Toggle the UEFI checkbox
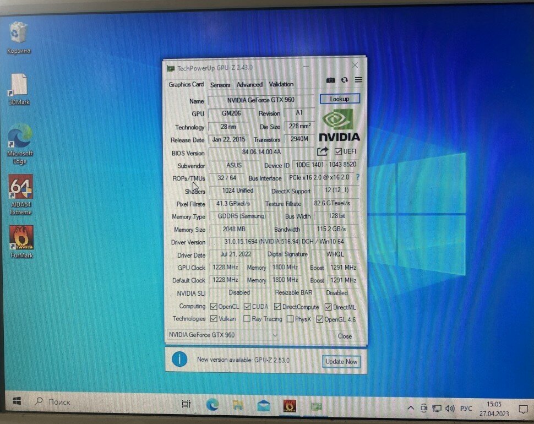 point(338,151)
